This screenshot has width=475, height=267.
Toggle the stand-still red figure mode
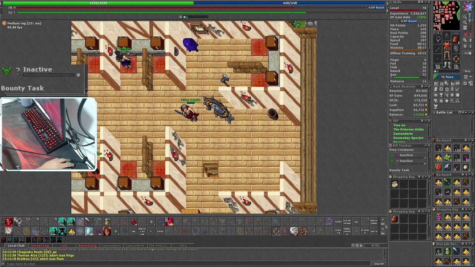point(471,34)
